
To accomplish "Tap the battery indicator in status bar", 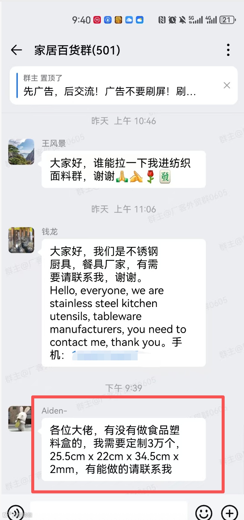I will pos(227,20).
